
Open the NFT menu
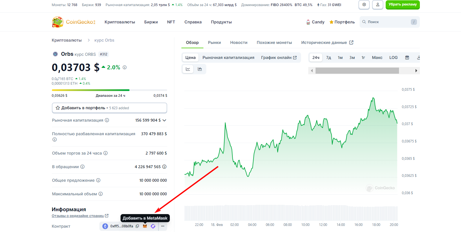point(171,22)
